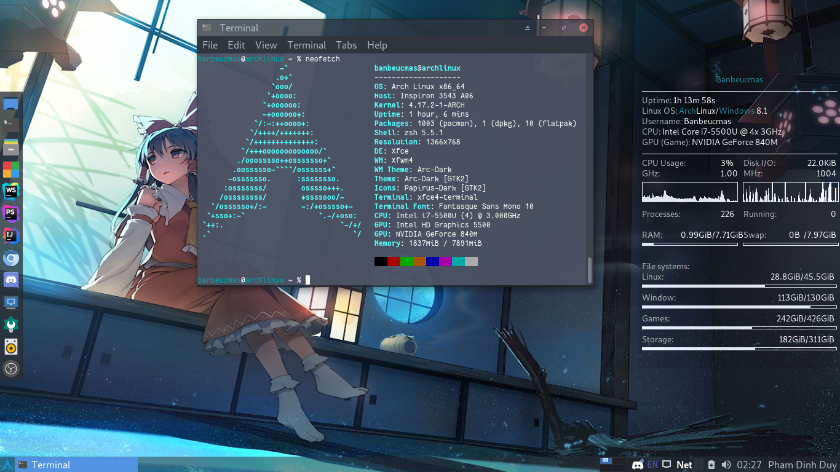
Task: Open the Help menu in Terminal
Action: [377, 45]
